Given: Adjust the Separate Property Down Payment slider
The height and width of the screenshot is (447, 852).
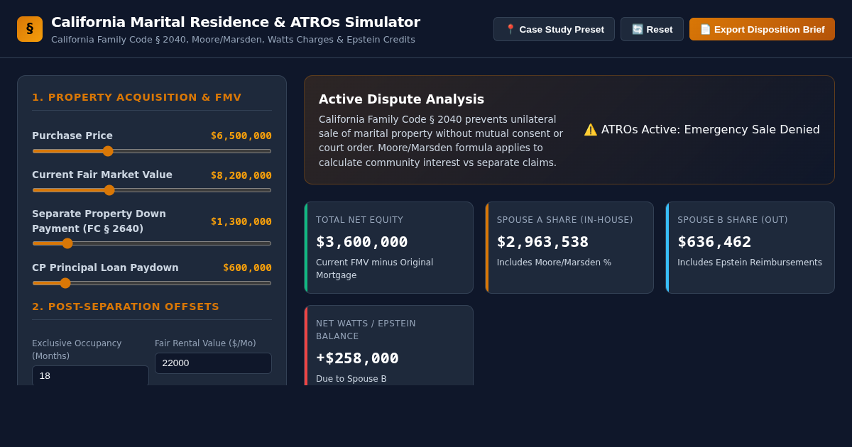Looking at the screenshot, I should tap(152, 243).
